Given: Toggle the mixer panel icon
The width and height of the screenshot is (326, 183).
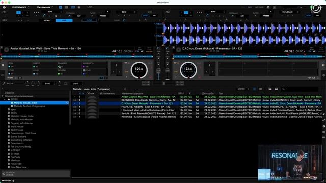Looking at the screenshot, I should point(73,7).
